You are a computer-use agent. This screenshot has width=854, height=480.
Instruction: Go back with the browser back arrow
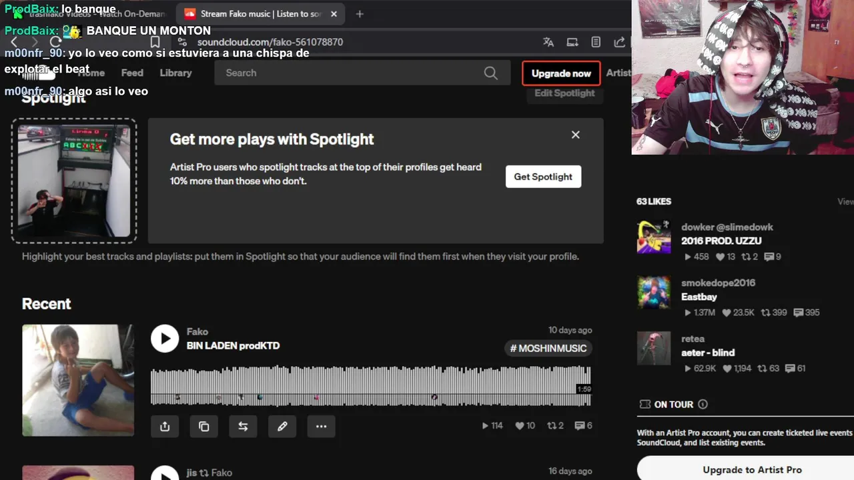(14, 42)
